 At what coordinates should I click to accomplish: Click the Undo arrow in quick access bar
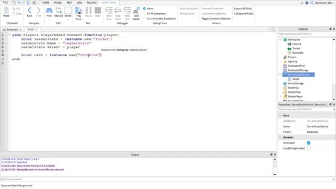coord(19,3)
